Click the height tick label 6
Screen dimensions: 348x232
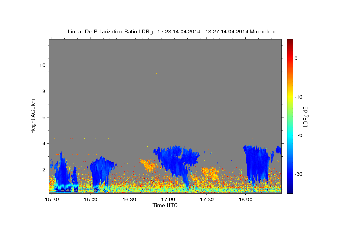(44, 117)
